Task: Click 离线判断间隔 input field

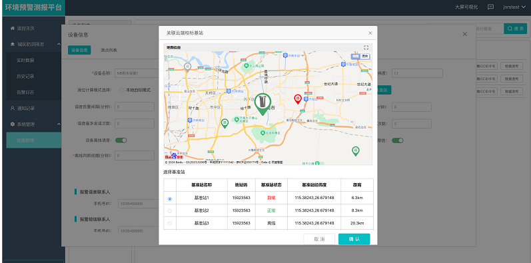Action: pos(135,156)
